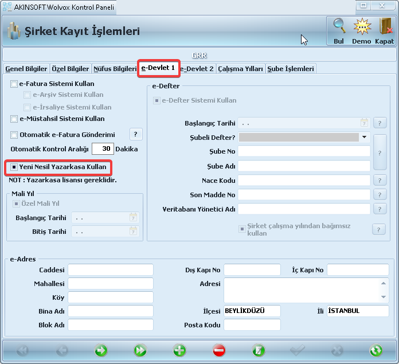The height and width of the screenshot is (364, 399).
Task: Open the Demo starburst icon
Action: [x=362, y=26]
